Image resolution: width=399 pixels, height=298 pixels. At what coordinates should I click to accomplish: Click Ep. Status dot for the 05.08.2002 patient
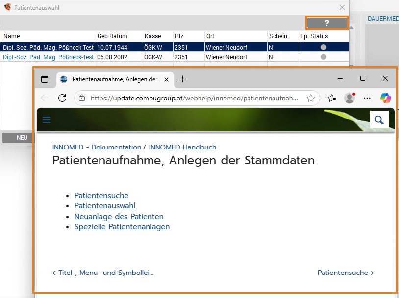[324, 57]
